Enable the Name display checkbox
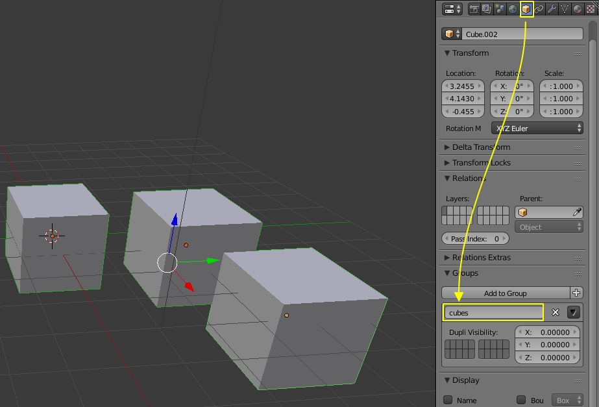This screenshot has width=599, height=407. pos(448,400)
